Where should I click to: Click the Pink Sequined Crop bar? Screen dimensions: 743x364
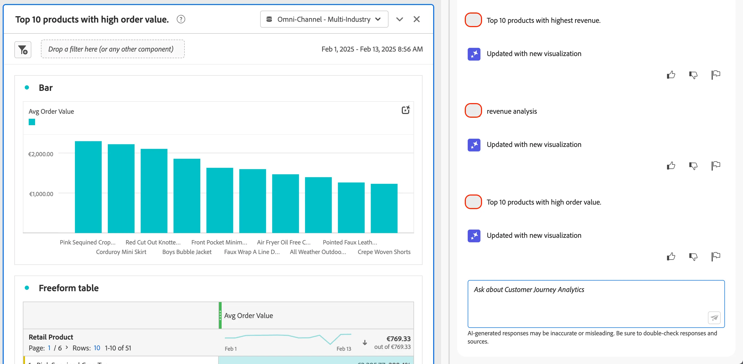pos(88,187)
